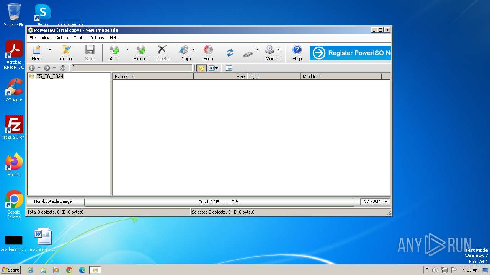Select the Recycle Bin desktop icon

click(x=14, y=15)
